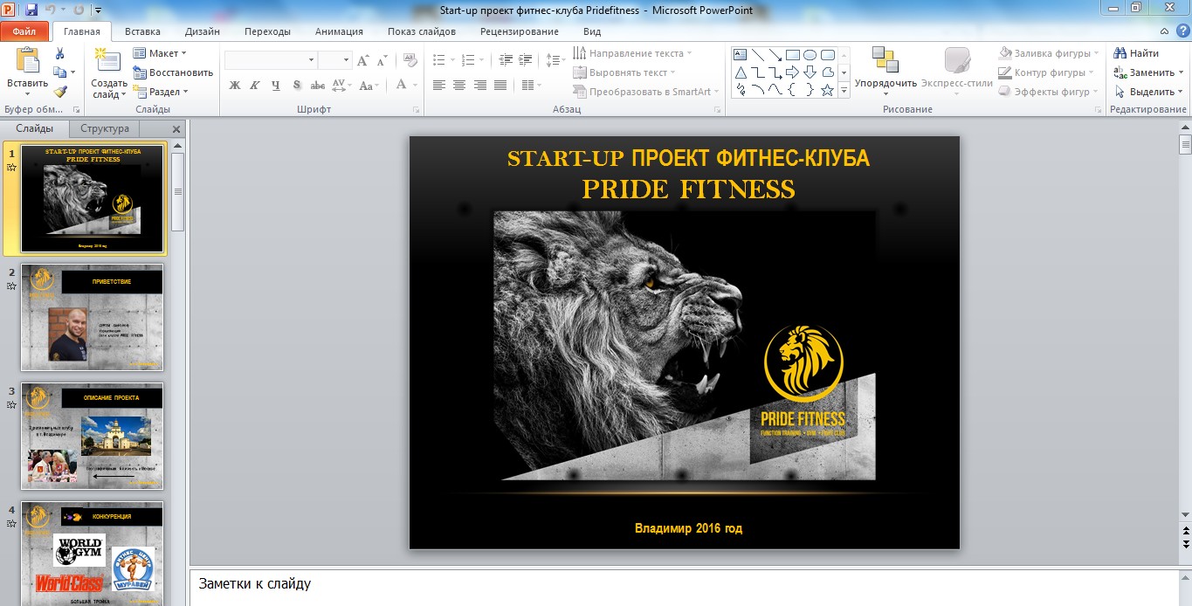Toggle Underline (Ч) formatting
Screen dimensions: 1192x606
pyautogui.click(x=276, y=85)
